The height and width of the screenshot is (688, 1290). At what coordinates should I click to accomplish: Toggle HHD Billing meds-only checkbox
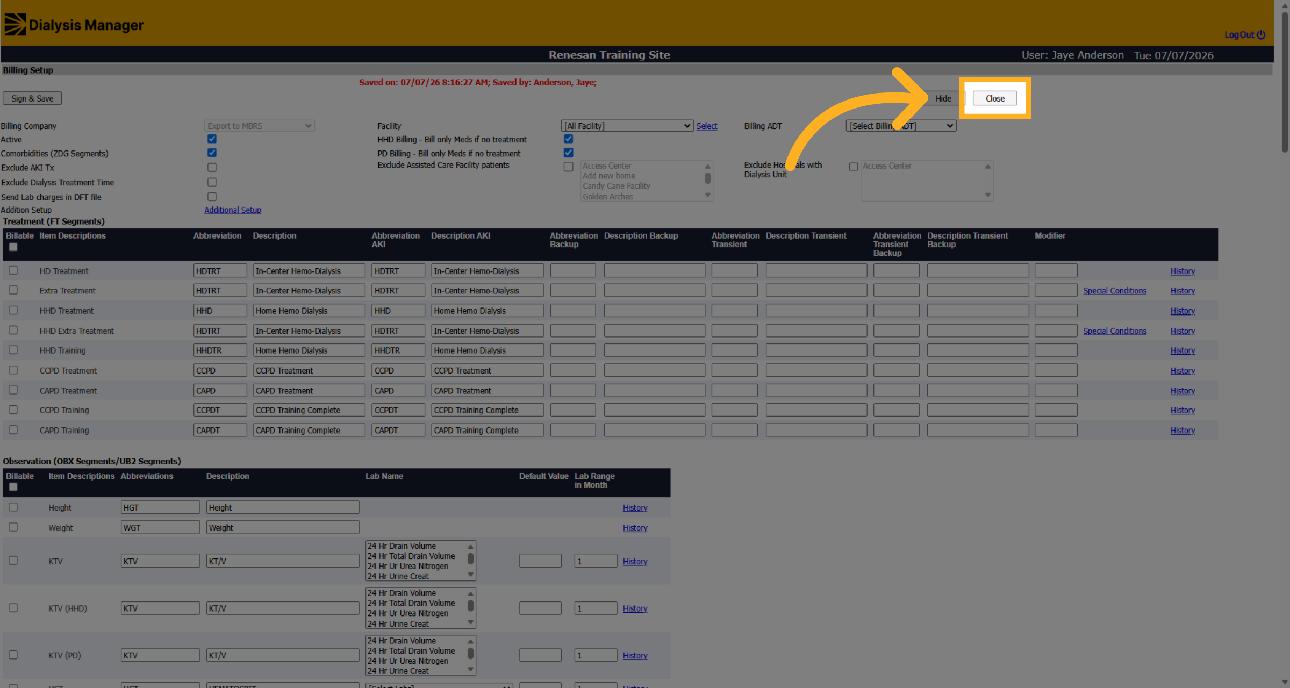point(568,139)
